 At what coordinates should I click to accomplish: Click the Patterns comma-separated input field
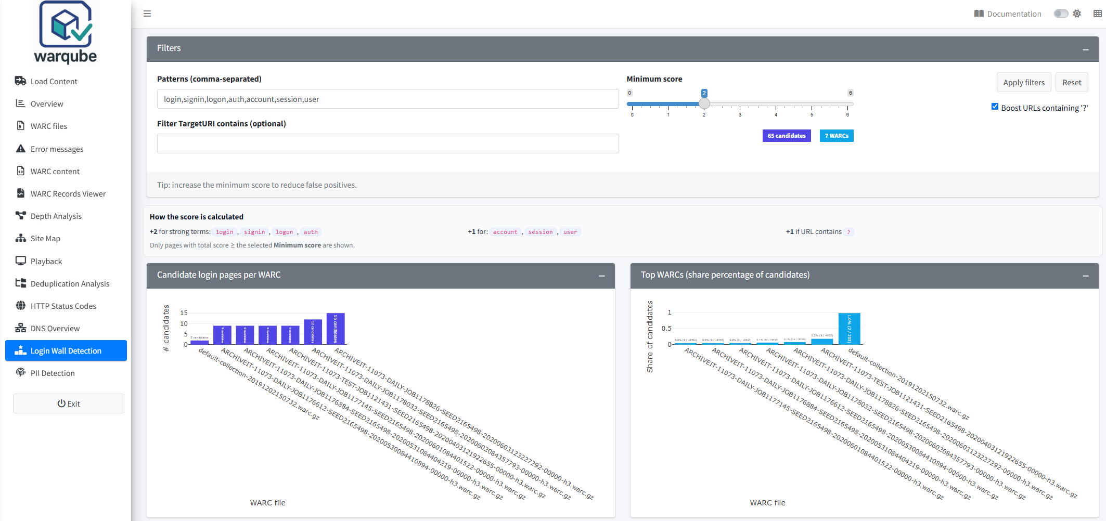388,99
